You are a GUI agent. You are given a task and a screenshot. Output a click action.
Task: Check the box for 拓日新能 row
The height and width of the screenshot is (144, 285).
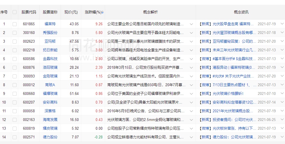15,50
